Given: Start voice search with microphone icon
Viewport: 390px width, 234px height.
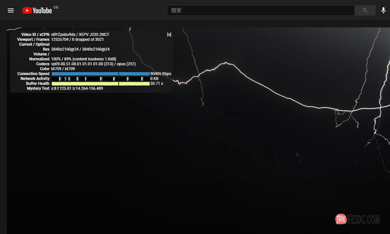Looking at the screenshot, I should [x=383, y=10].
